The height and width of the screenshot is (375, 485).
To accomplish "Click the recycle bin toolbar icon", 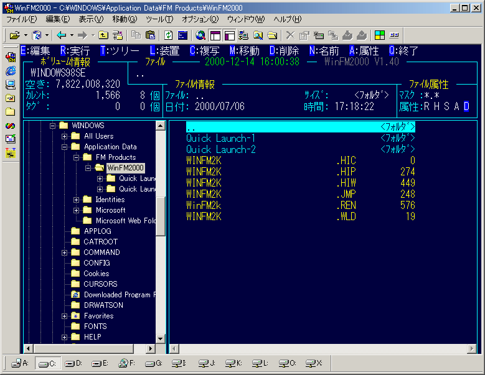I will [37, 35].
